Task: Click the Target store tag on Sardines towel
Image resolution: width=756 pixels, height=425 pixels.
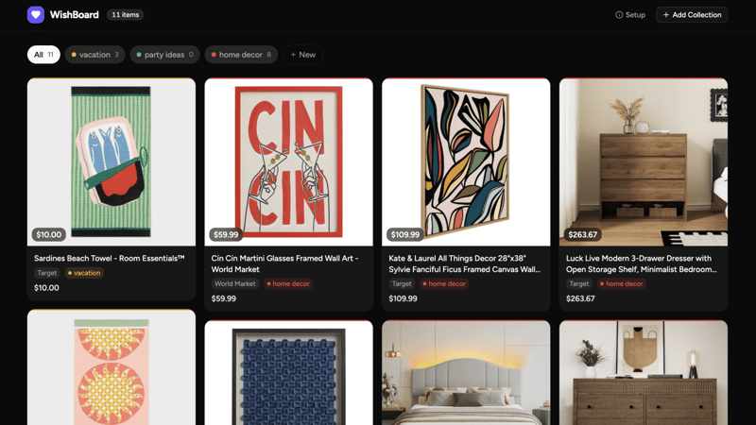Action: coord(47,273)
